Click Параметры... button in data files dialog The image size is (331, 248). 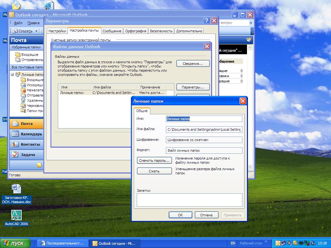[x=193, y=87]
